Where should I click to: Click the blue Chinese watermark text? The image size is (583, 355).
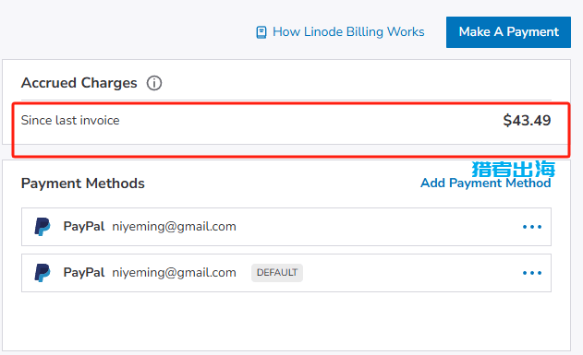click(514, 169)
